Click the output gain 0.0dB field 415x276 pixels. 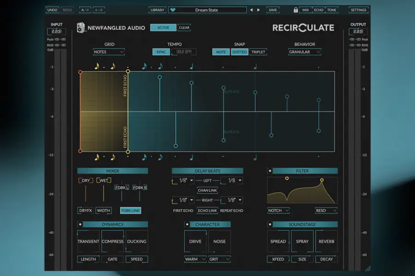point(358,31)
